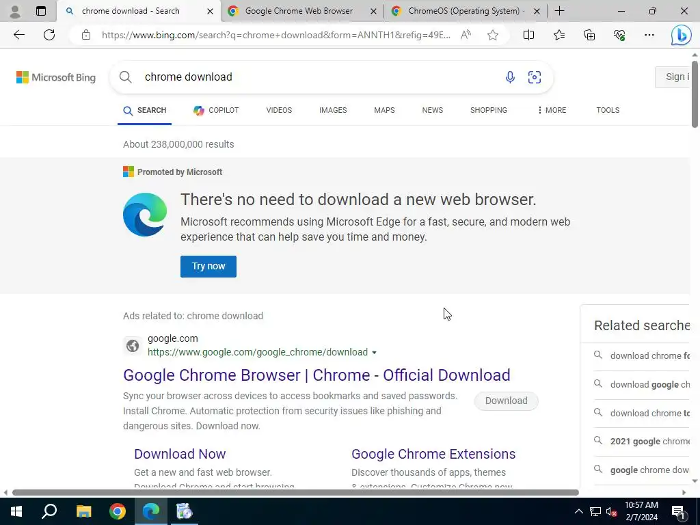The height and width of the screenshot is (525, 700).
Task: Add this page to favorites star icon
Action: pyautogui.click(x=493, y=35)
